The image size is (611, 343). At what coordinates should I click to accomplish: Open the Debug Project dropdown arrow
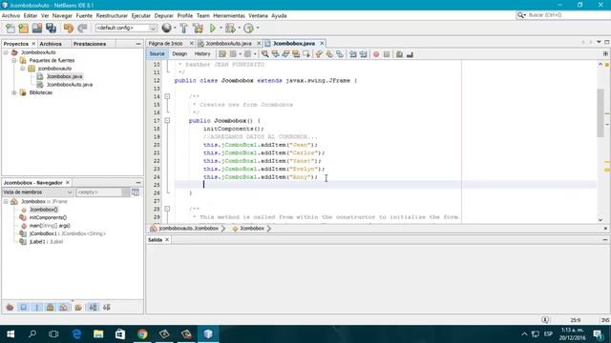[239, 28]
